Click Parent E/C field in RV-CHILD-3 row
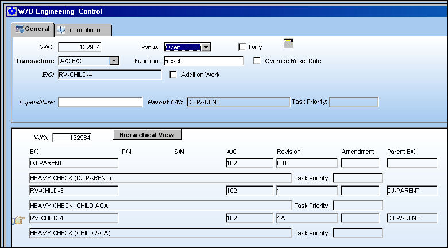Image resolution: width=448 pixels, height=248 pixels. [x=412, y=191]
